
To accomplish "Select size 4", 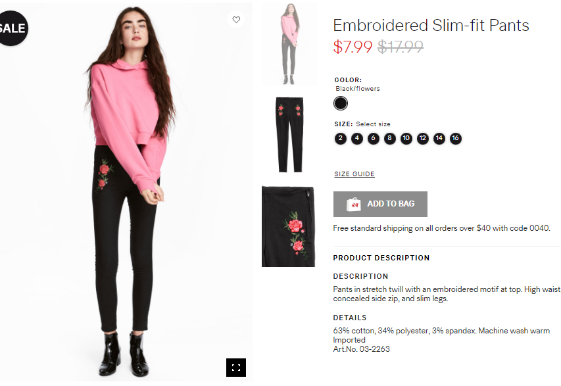I will 356,139.
